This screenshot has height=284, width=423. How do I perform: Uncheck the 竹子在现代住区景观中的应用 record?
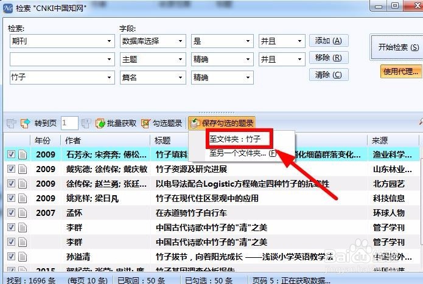(x=11, y=198)
